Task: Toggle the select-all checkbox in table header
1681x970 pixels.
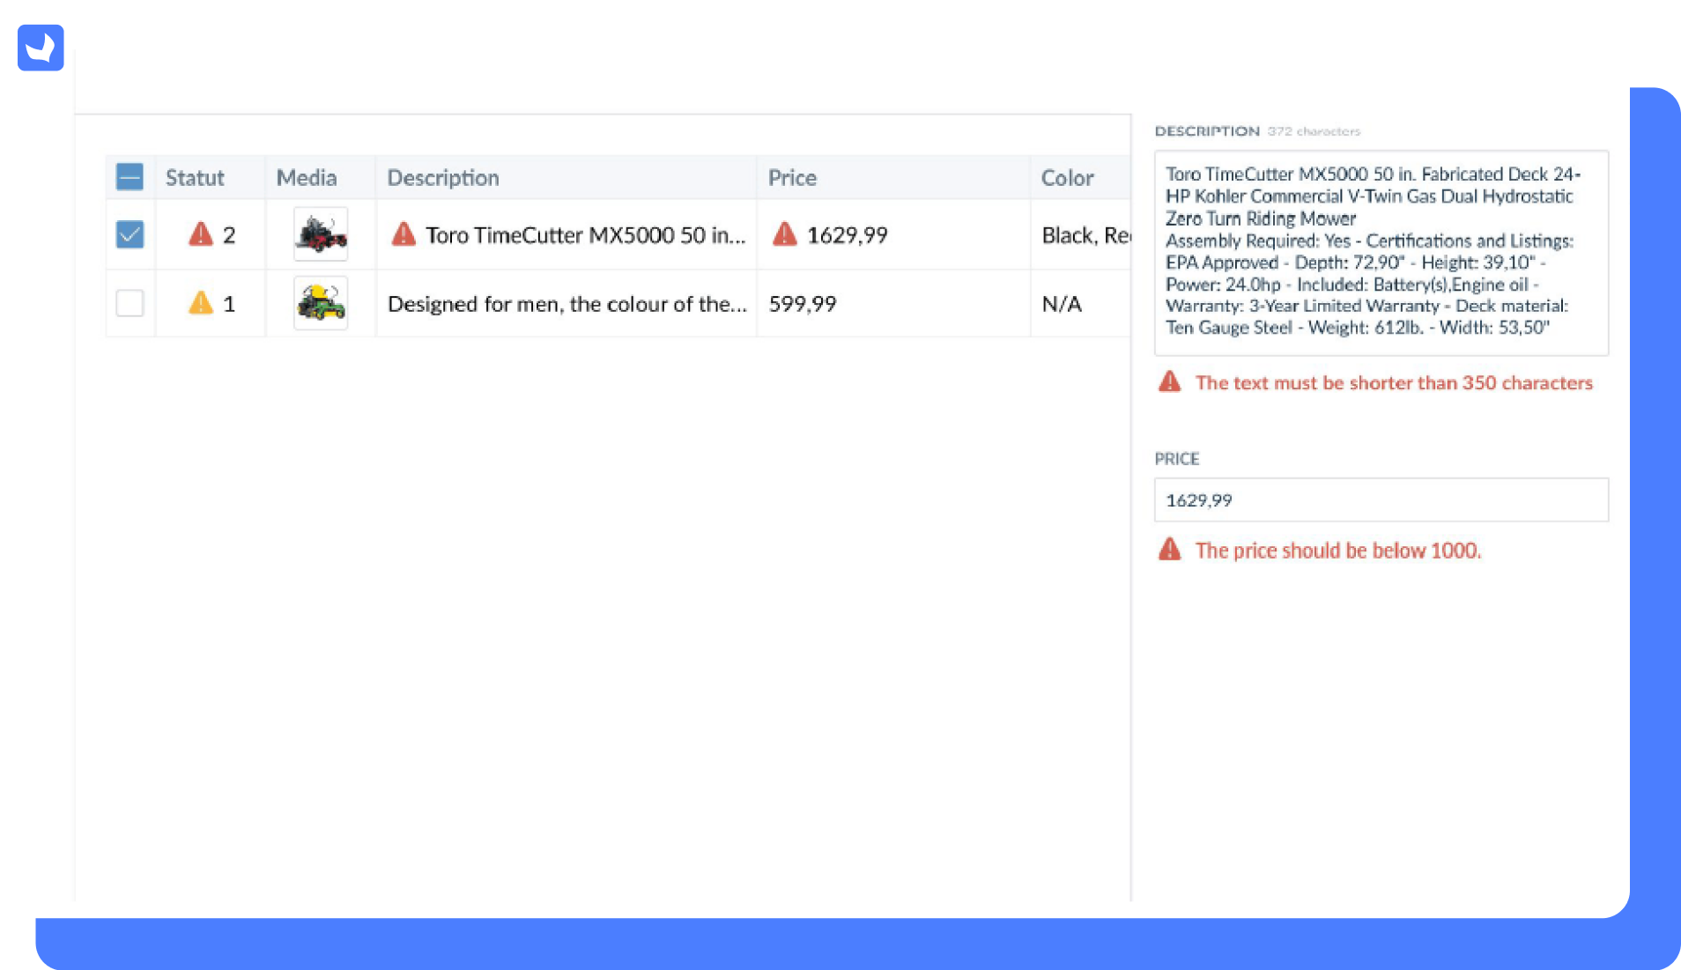Action: 130,177
